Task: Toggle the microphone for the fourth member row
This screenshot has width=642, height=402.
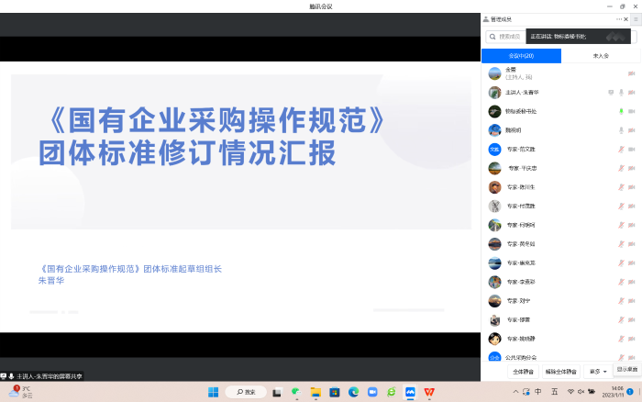Action: click(x=621, y=130)
